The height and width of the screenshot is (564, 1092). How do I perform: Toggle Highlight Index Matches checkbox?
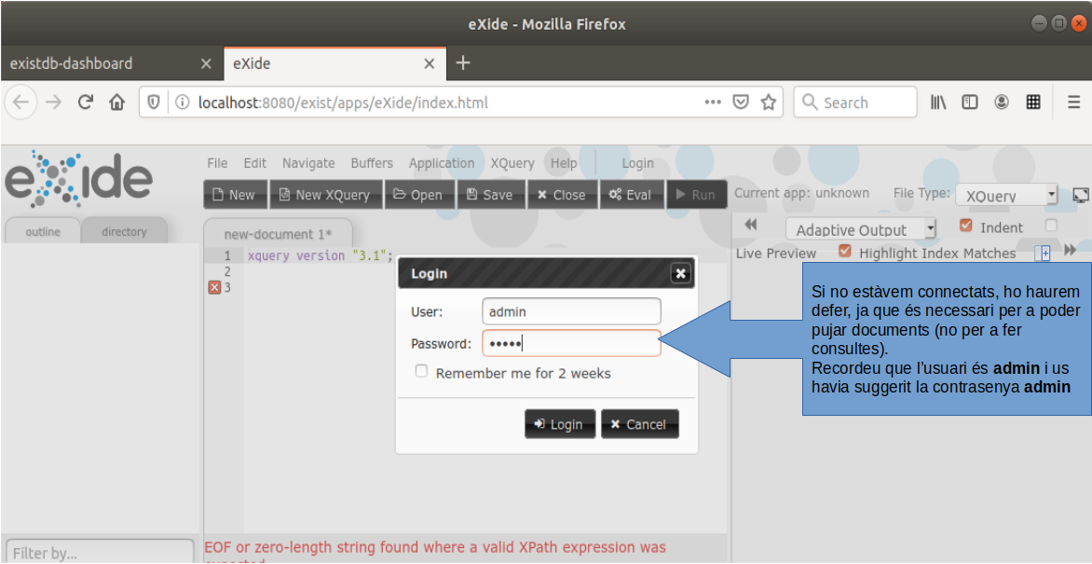click(x=845, y=251)
